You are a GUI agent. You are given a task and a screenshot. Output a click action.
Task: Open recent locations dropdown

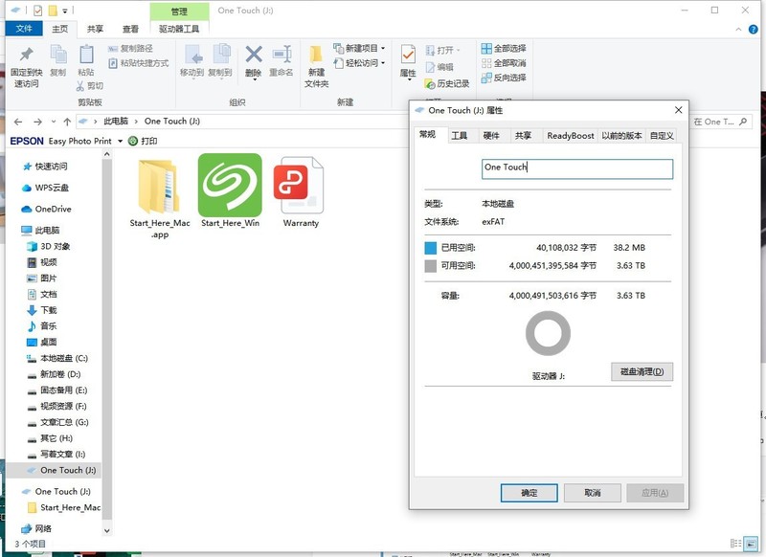point(54,122)
